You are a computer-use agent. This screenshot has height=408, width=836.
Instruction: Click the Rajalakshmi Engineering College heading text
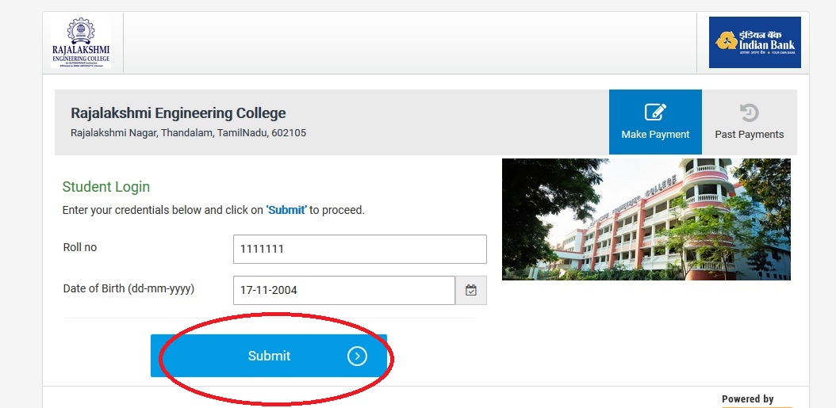(178, 113)
